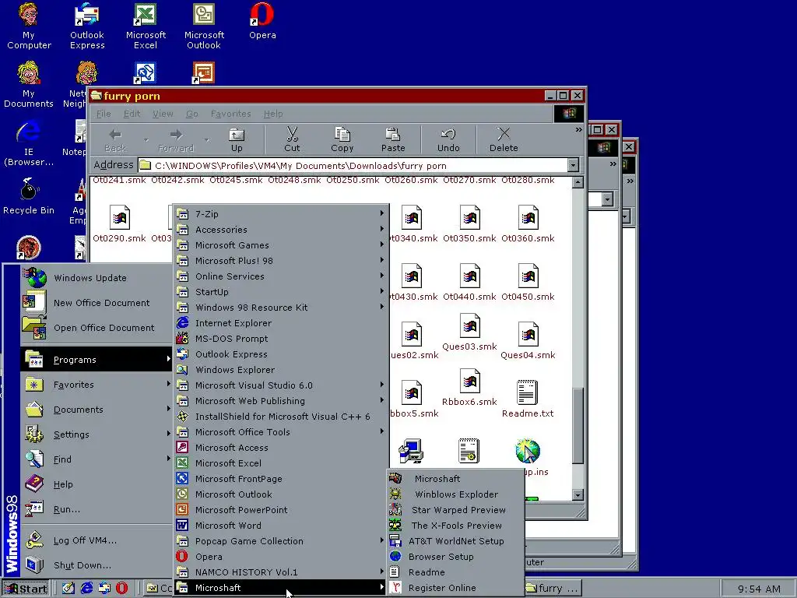The width and height of the screenshot is (797, 598).
Task: Click the Paste toolbar icon
Action: pos(393,140)
